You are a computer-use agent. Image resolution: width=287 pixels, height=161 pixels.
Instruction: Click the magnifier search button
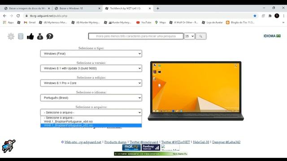(x=201, y=36)
